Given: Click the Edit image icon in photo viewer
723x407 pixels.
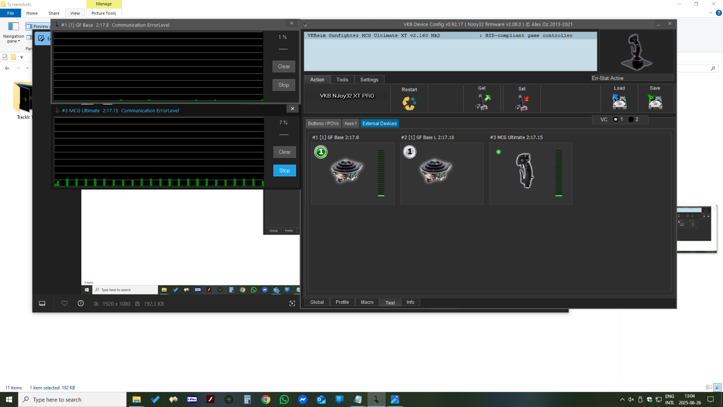Looking at the screenshot, I should (42, 38).
